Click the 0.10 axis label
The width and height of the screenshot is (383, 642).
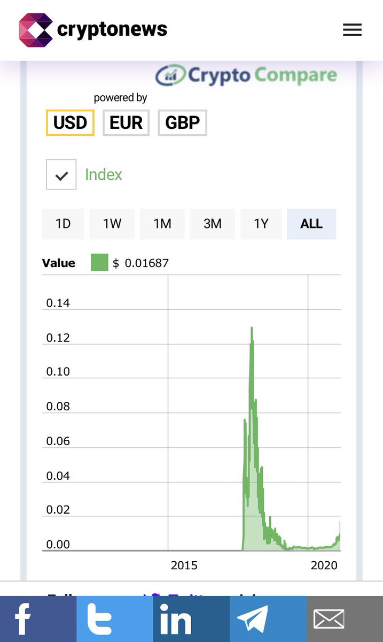pyautogui.click(x=58, y=372)
